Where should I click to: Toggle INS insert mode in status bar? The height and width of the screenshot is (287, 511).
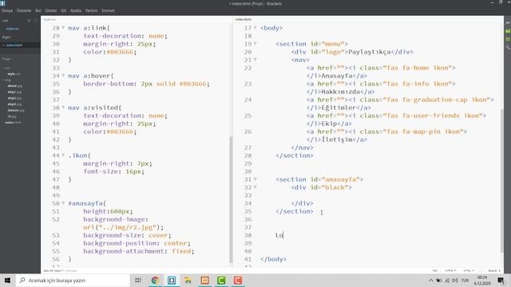click(434, 270)
